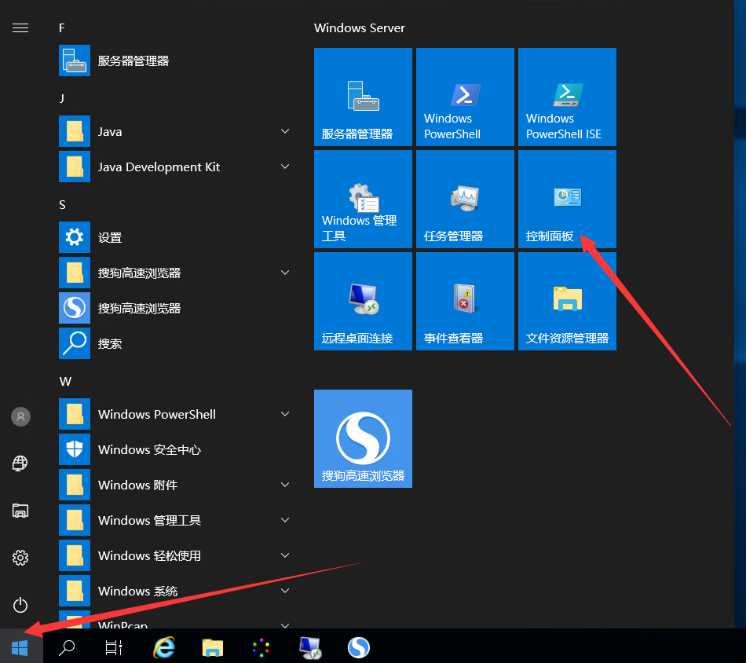Open the user account icon in the sidebar
746x663 pixels.
pyautogui.click(x=20, y=416)
